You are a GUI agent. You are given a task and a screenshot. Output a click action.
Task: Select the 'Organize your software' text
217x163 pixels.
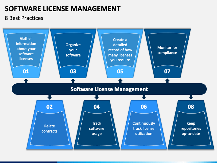pyautogui.click(x=73, y=50)
